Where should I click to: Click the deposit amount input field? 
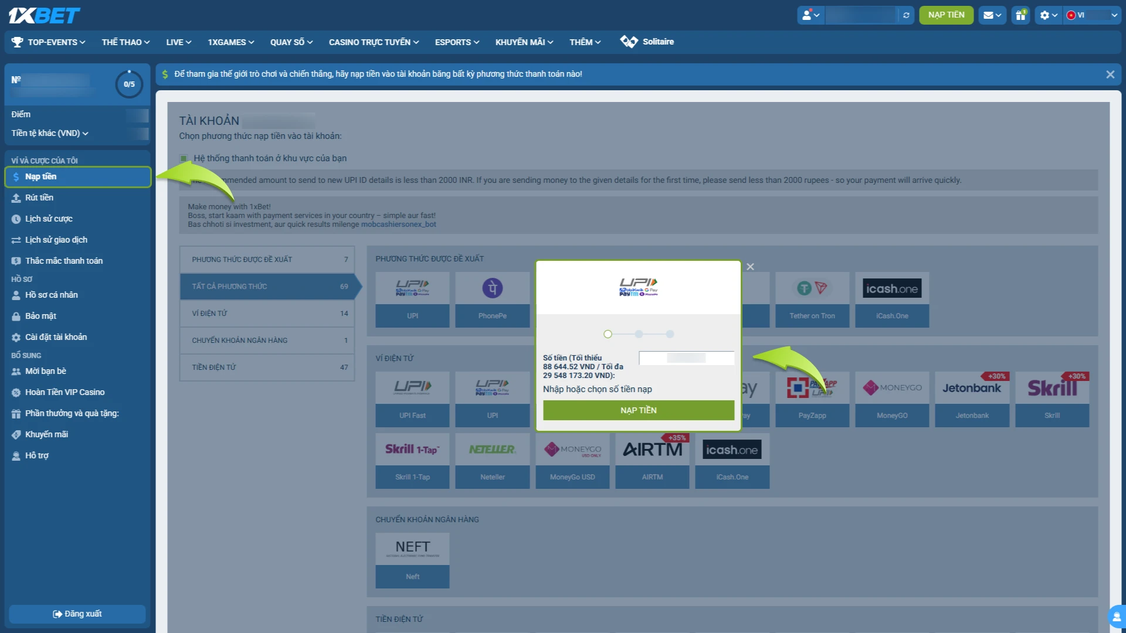point(686,358)
